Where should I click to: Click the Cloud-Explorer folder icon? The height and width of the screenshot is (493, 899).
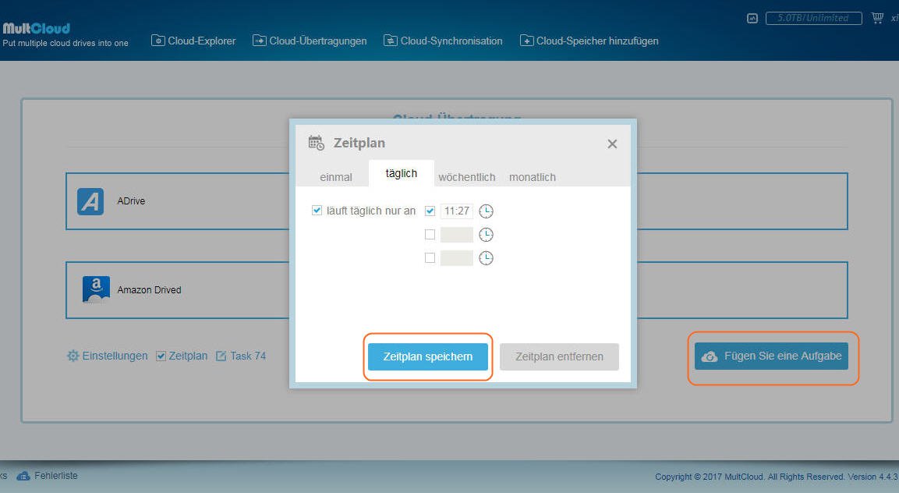[x=158, y=41]
